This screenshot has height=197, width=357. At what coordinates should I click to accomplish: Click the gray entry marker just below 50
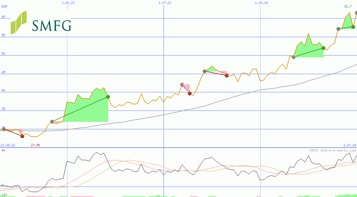pos(294,57)
